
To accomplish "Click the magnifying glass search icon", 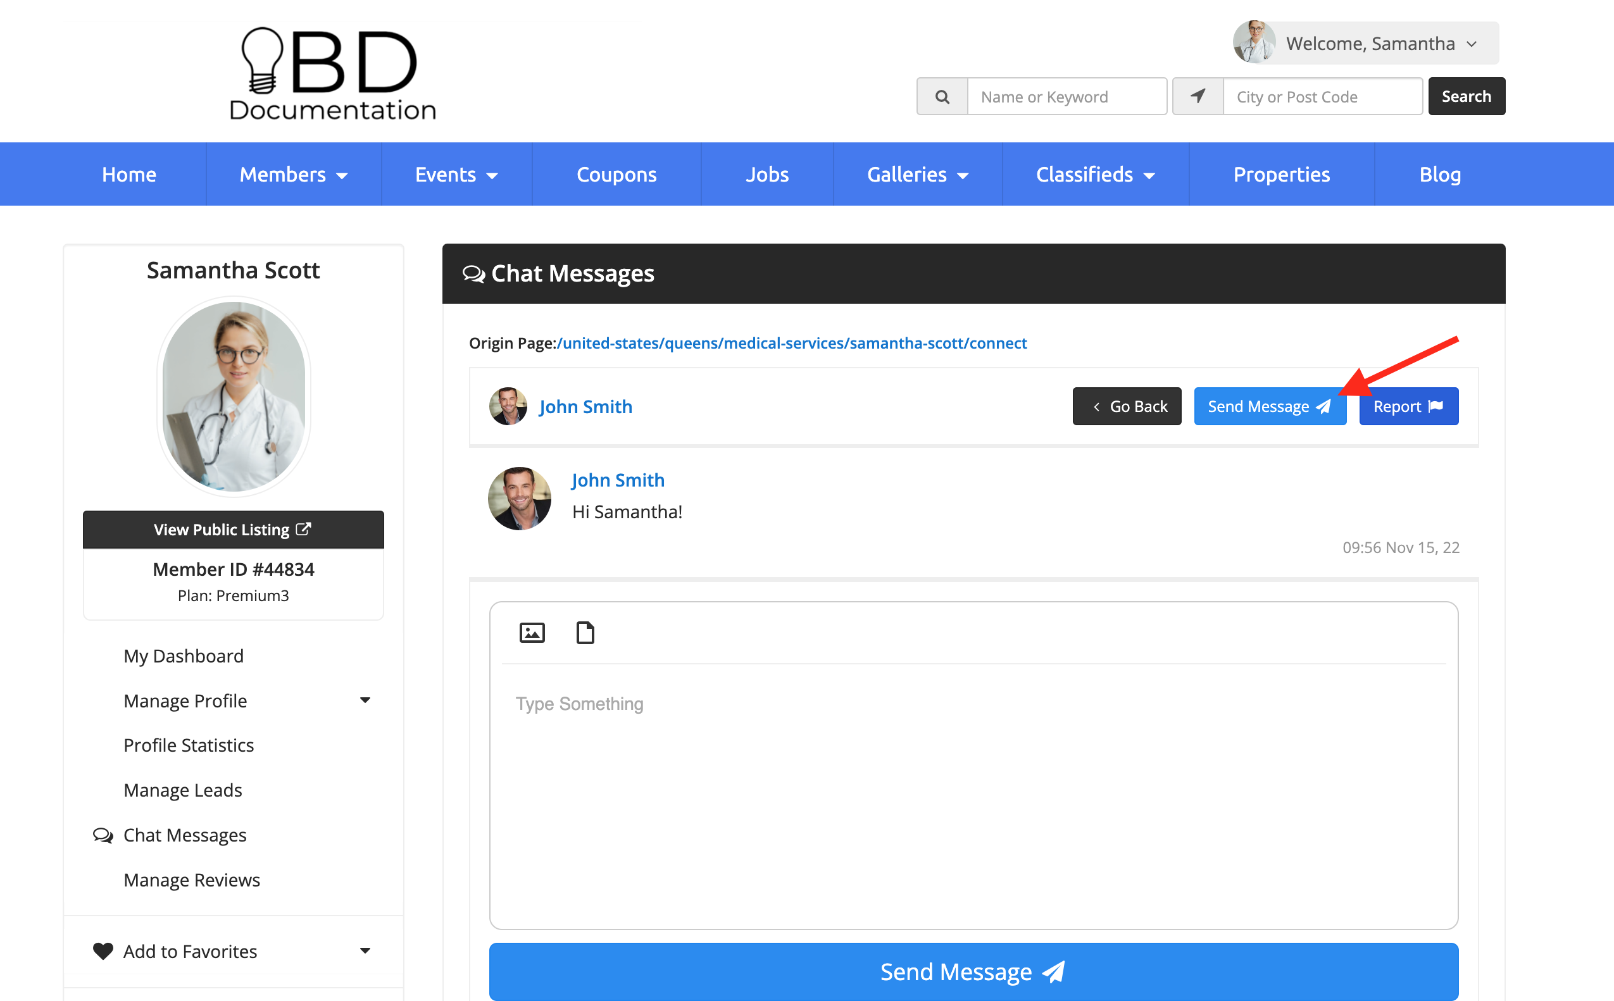I will (942, 97).
